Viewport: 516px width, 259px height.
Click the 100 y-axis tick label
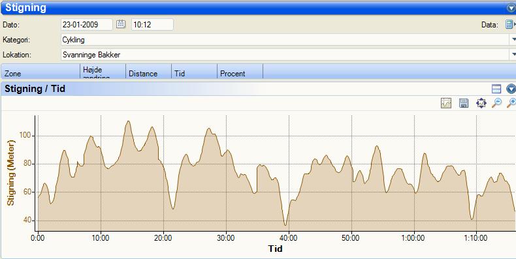pos(25,135)
